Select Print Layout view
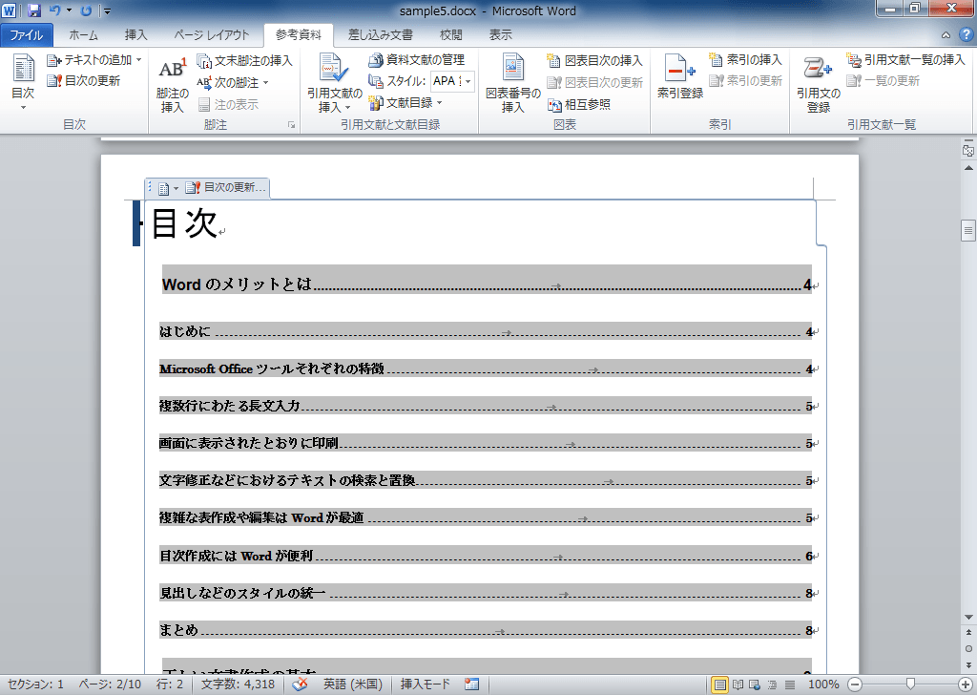977x695 pixels. [x=719, y=685]
